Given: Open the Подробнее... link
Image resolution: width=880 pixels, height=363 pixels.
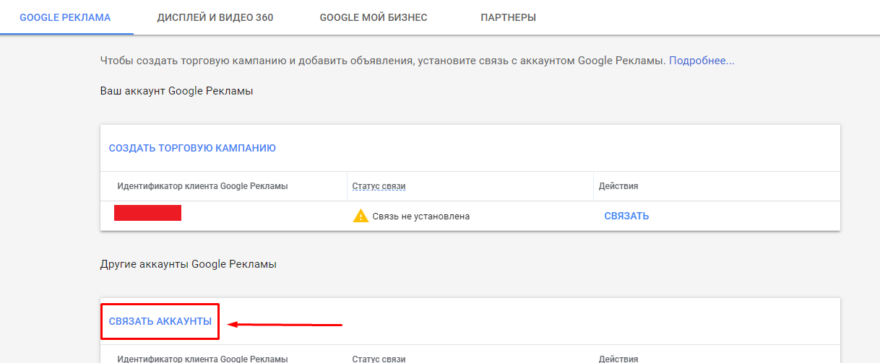Looking at the screenshot, I should 702,61.
